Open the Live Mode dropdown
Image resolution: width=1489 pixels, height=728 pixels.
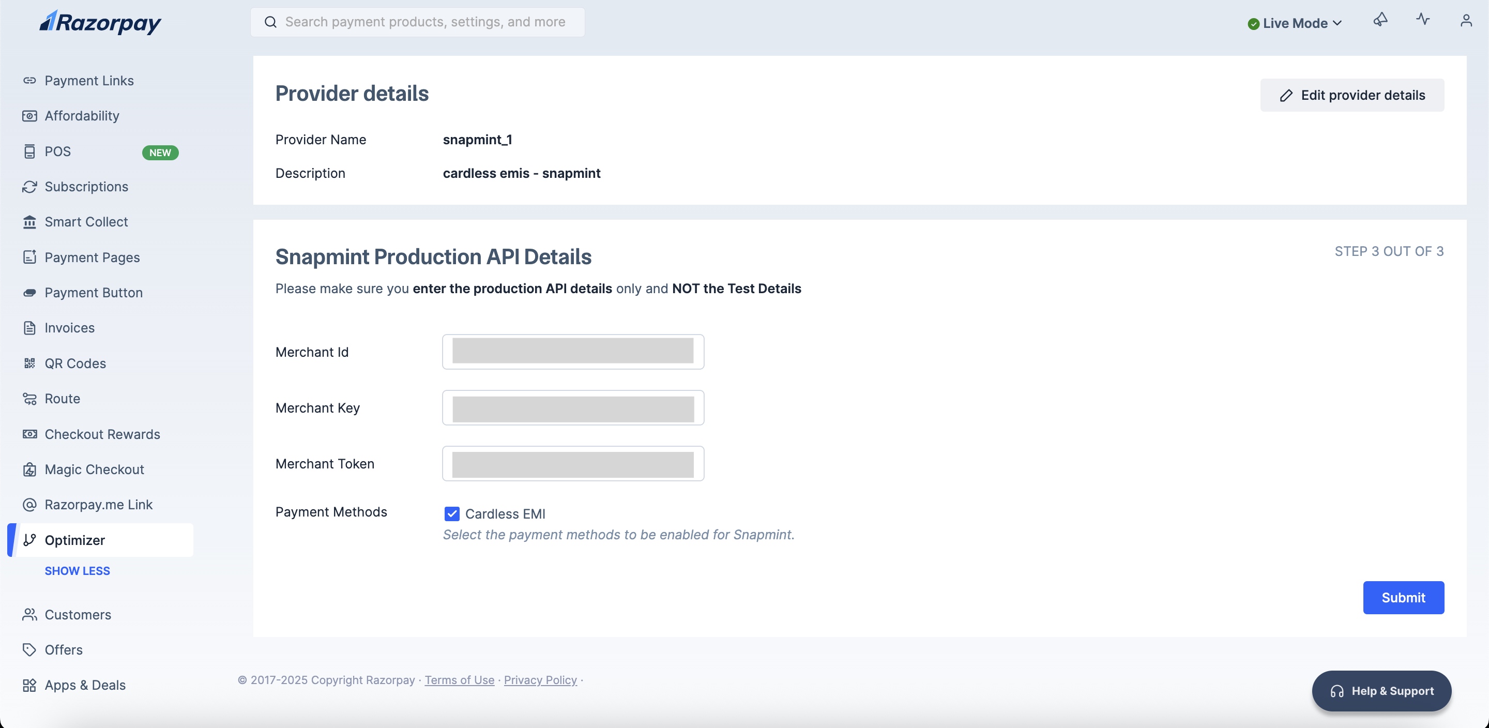[x=1294, y=23]
